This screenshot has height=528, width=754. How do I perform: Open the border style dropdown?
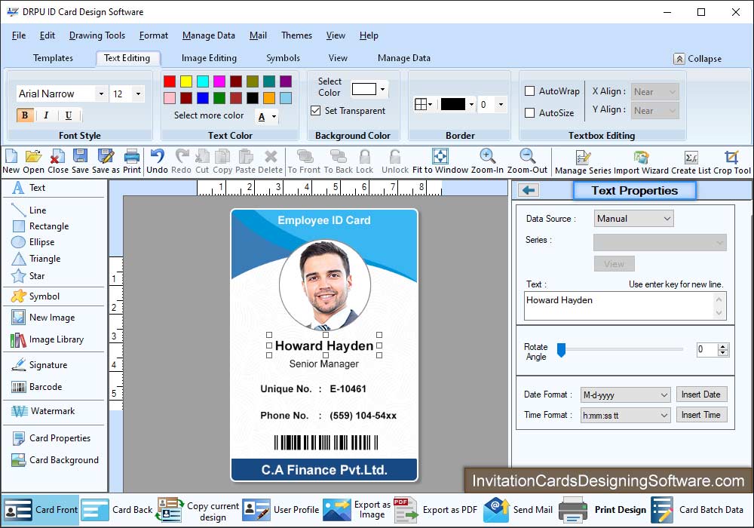(x=423, y=104)
